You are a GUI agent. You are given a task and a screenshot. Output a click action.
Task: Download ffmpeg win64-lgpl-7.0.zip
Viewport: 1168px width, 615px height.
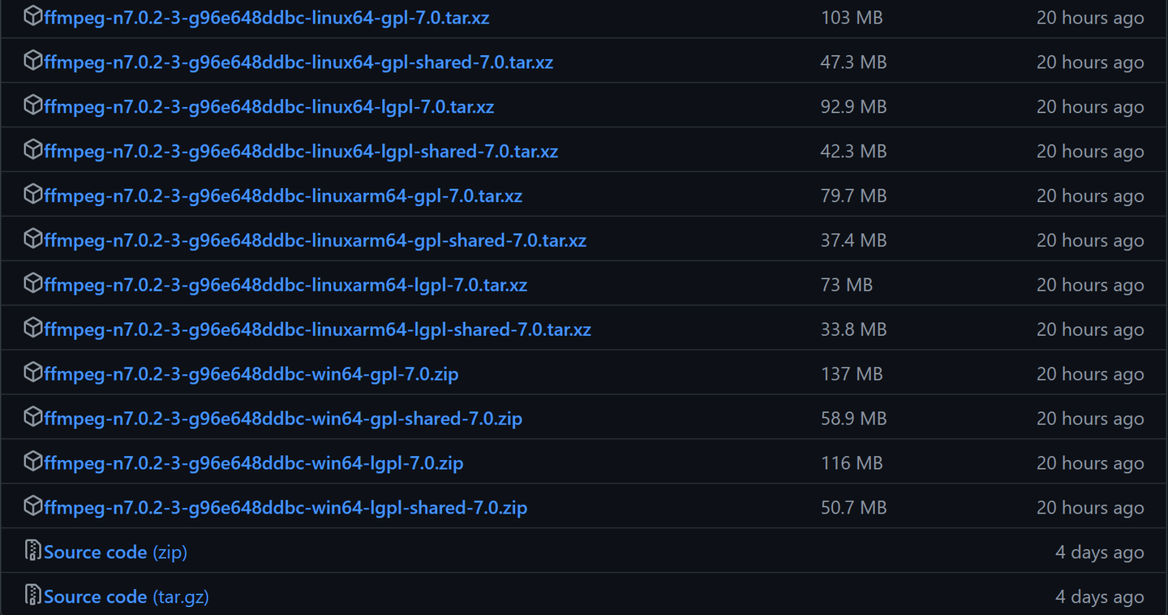(x=254, y=463)
